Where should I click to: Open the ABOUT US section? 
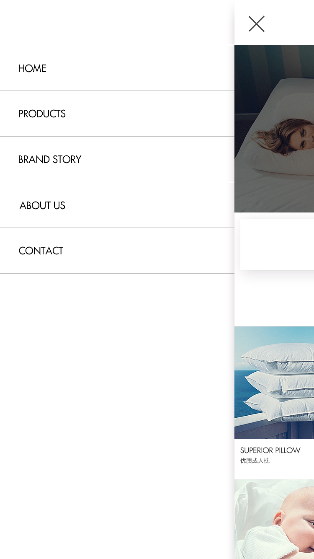[x=117, y=205]
